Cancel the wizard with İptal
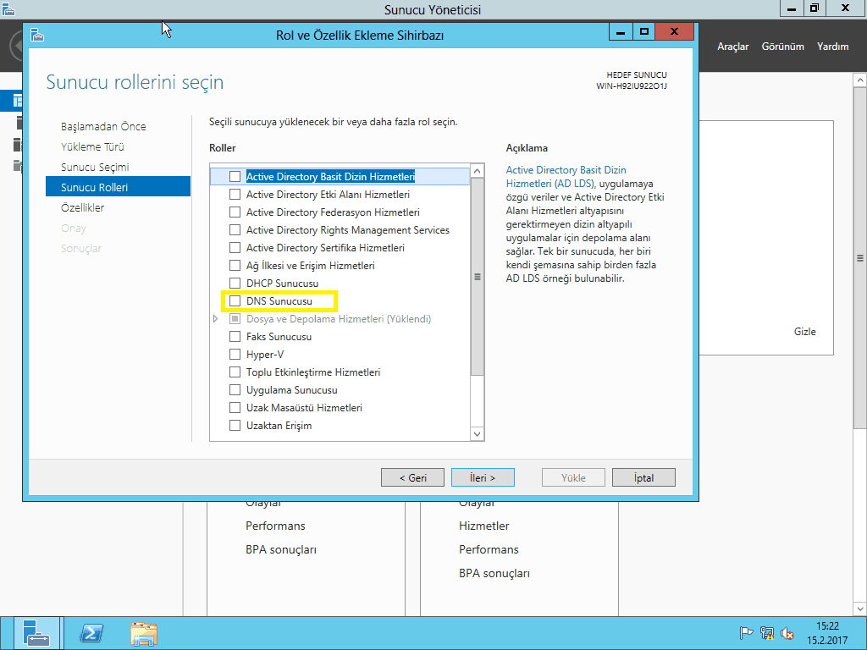Image resolution: width=867 pixels, height=650 pixels. point(643,477)
